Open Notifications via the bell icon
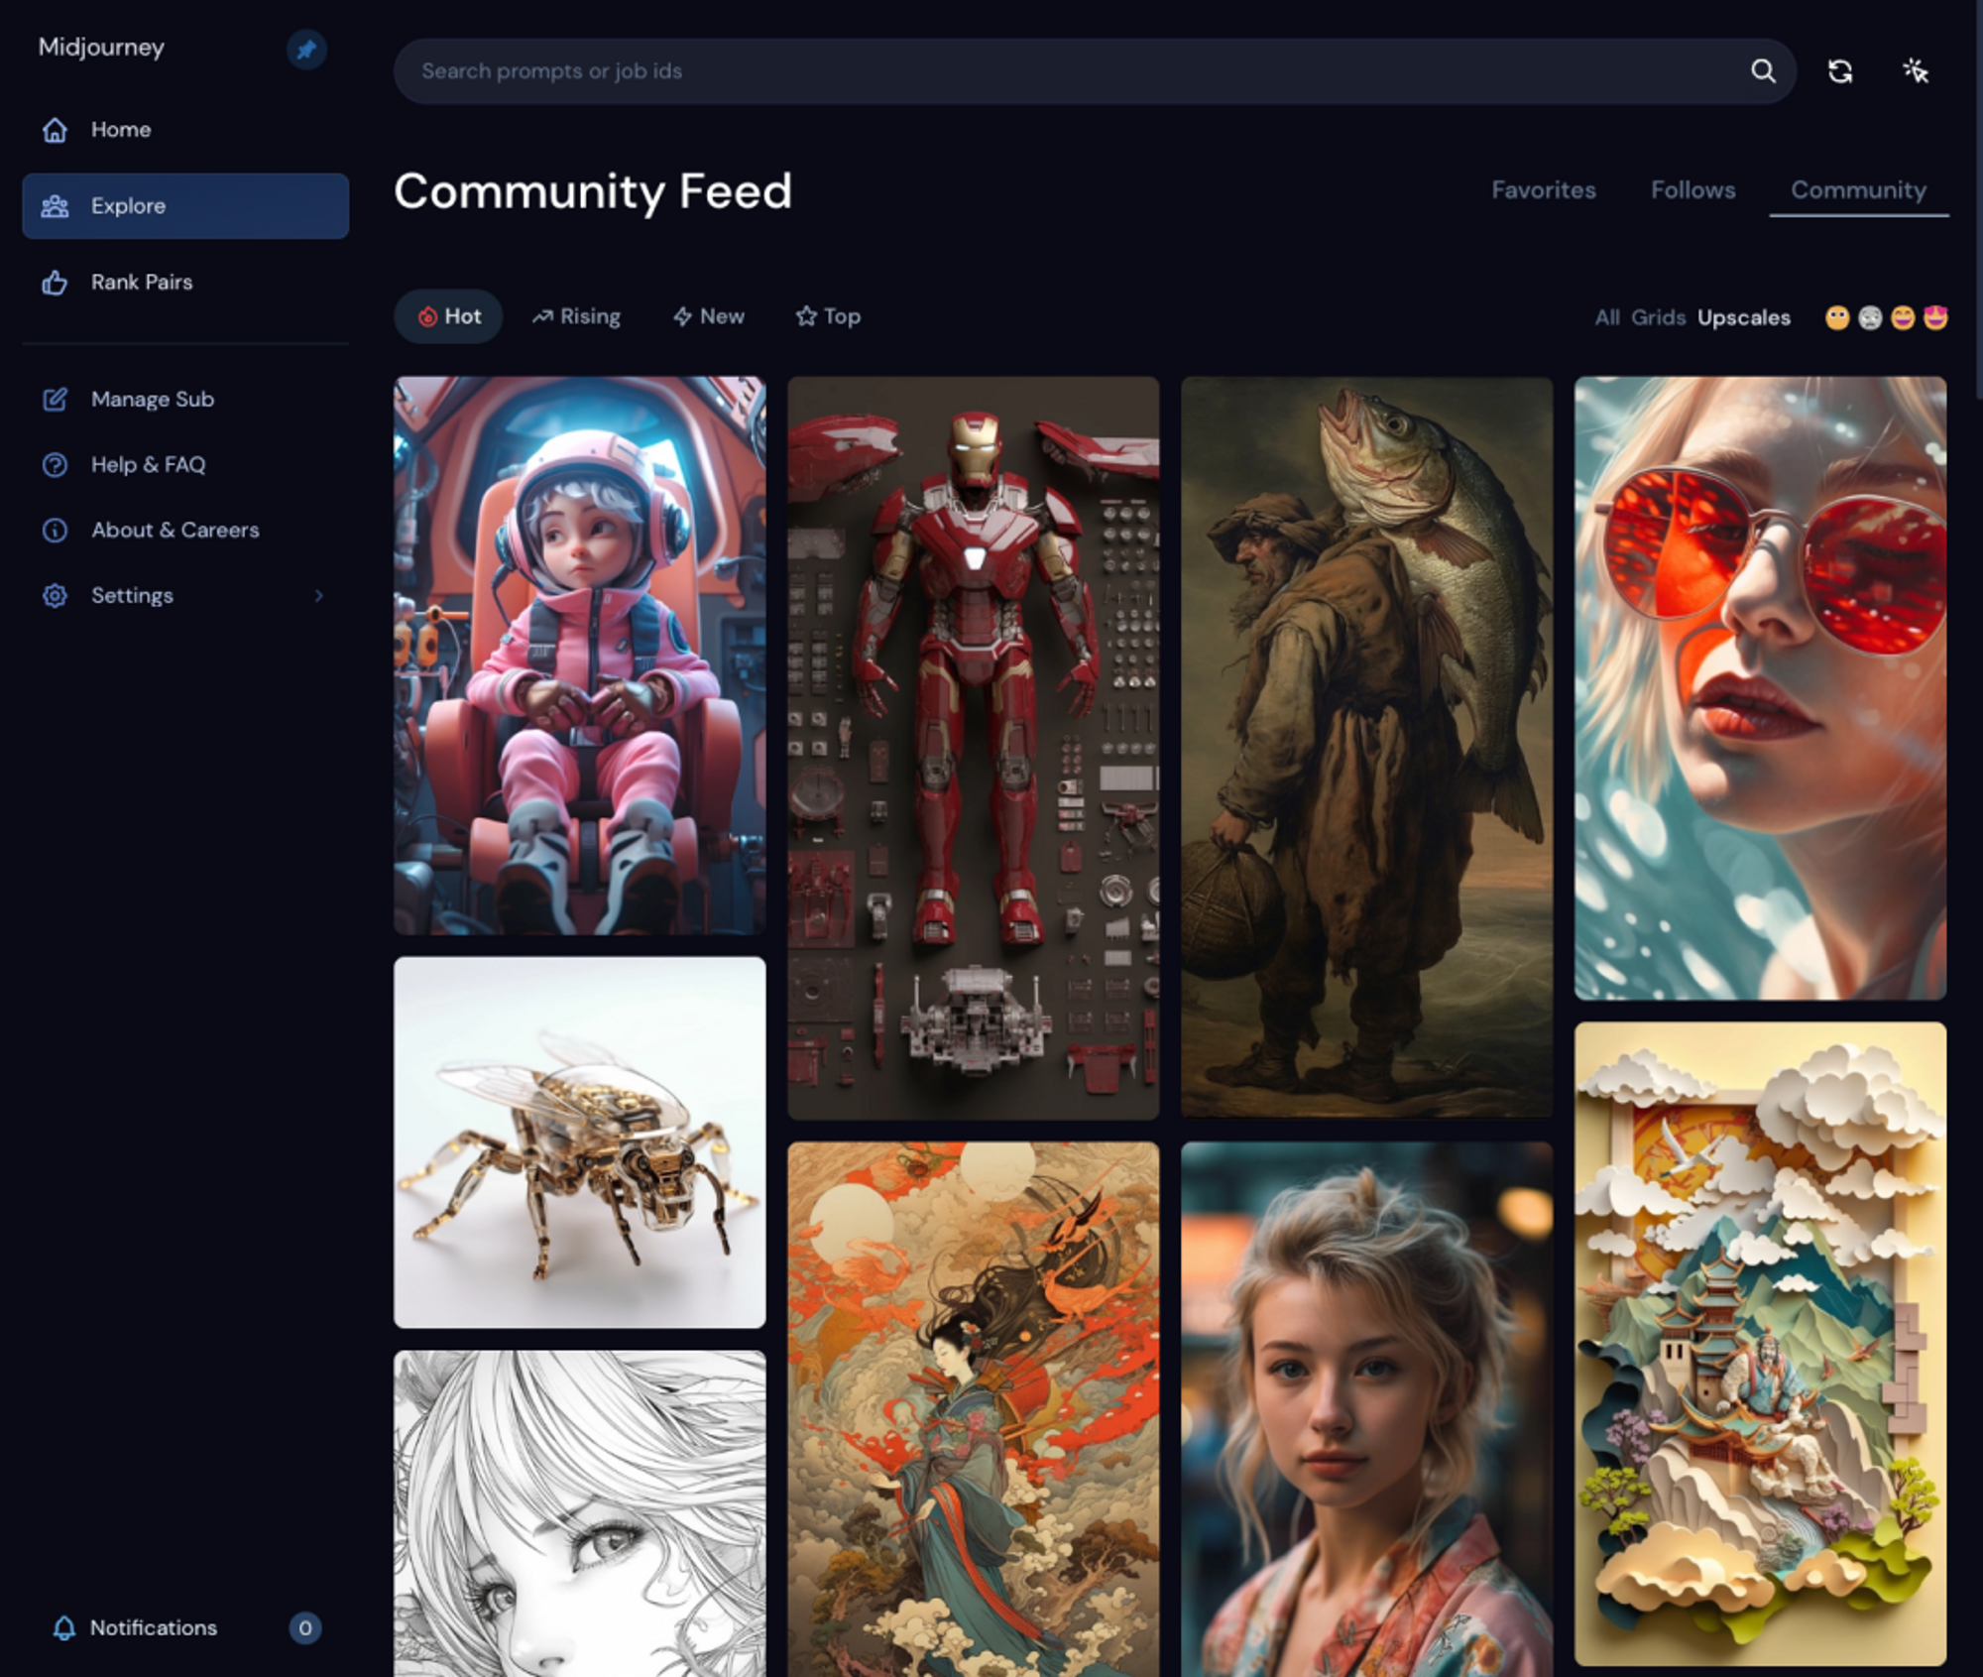This screenshot has width=1983, height=1677. pos(64,1627)
